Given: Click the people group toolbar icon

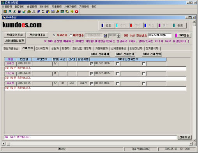Looking at the screenshot, I should (29, 12).
